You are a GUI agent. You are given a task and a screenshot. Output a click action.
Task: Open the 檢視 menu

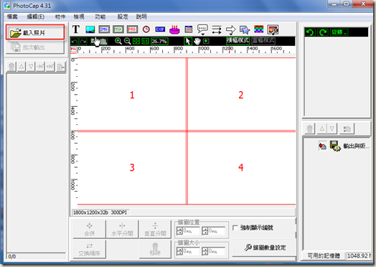79,17
